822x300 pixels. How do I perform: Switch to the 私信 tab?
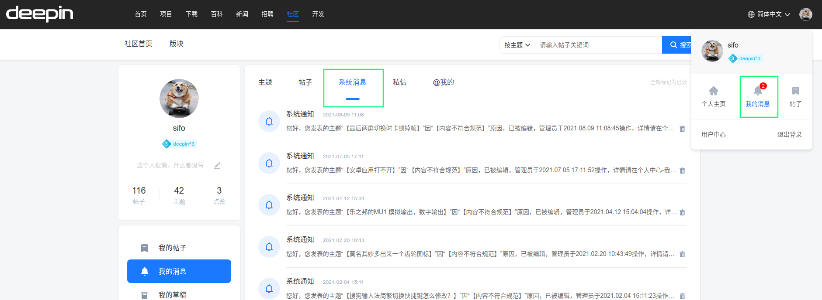coord(399,82)
